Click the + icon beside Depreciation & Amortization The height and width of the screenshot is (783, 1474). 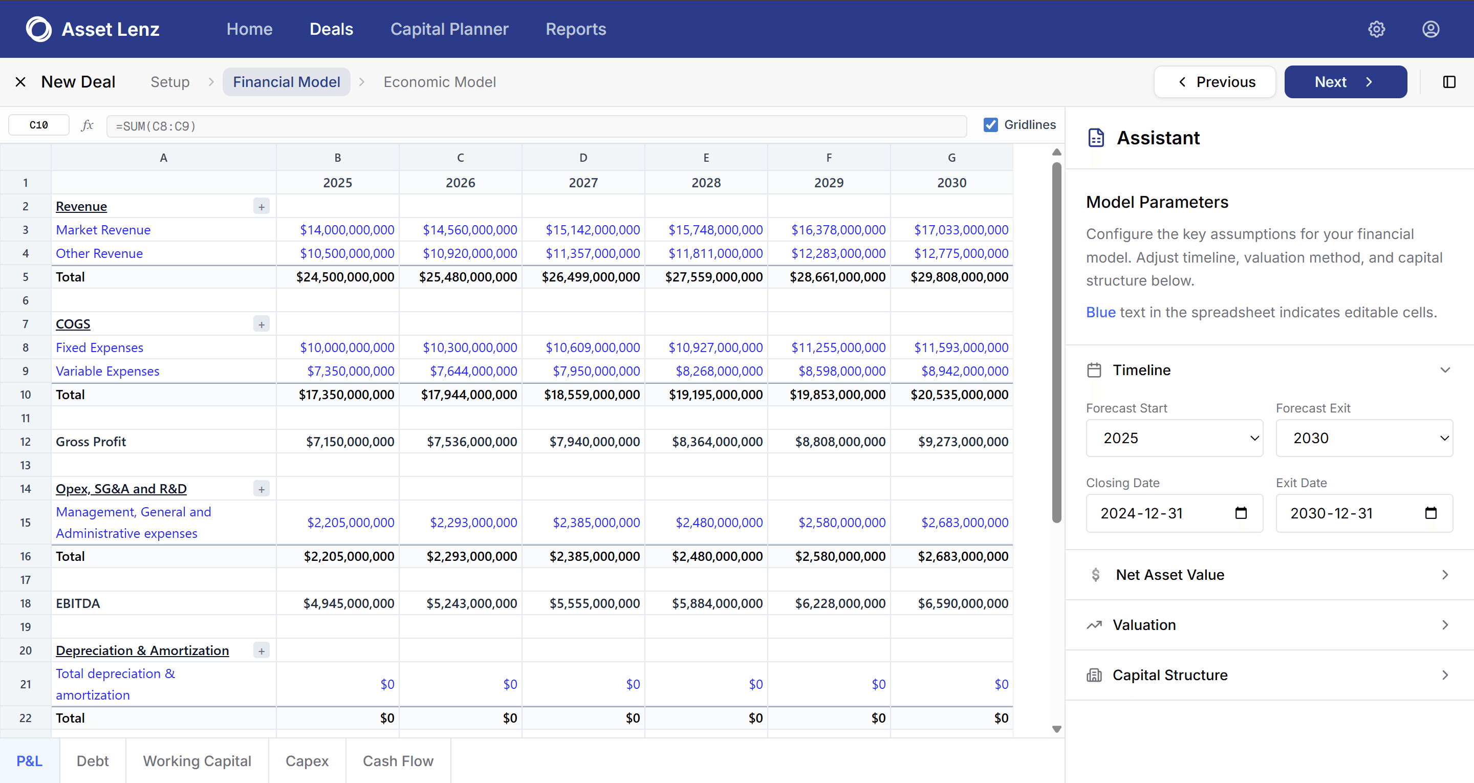262,650
